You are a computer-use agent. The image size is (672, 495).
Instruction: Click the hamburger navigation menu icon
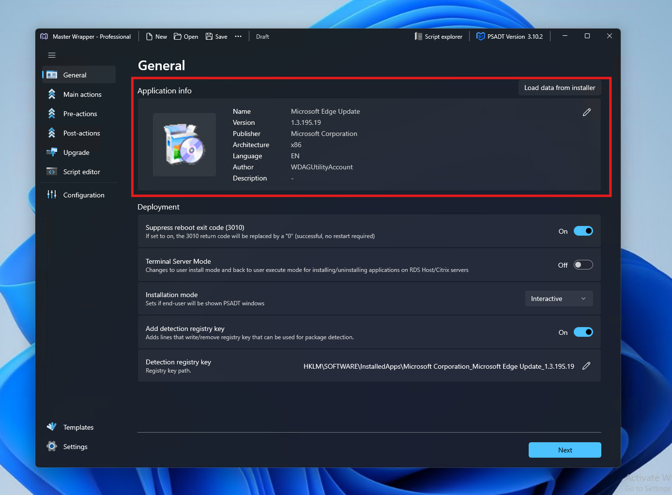click(52, 55)
